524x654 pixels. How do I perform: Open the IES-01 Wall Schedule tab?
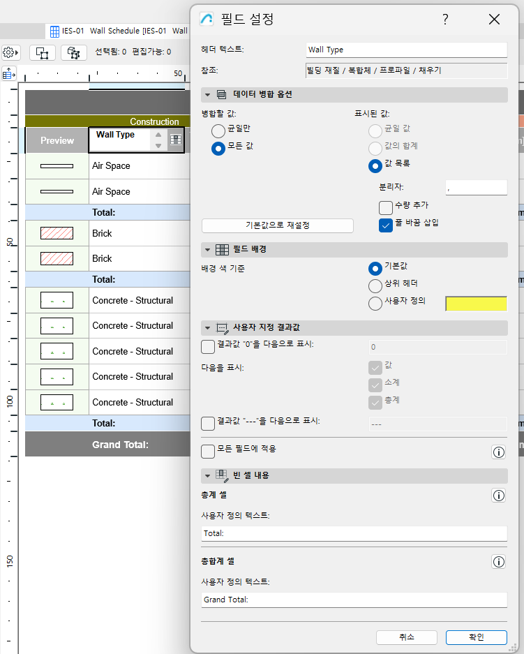(x=118, y=31)
